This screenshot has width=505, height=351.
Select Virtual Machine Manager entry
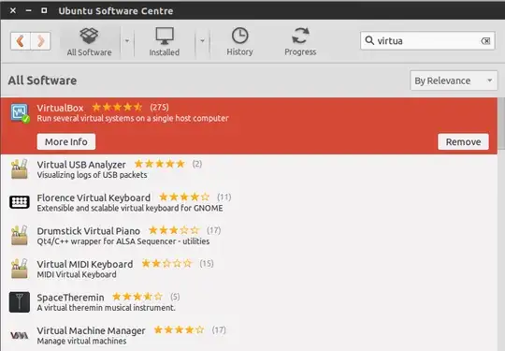[x=249, y=335]
